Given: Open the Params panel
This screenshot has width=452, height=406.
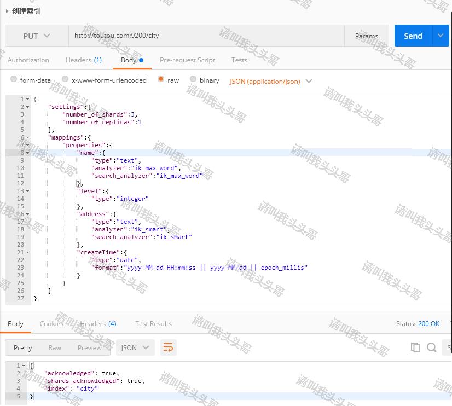Looking at the screenshot, I should pyautogui.click(x=367, y=36).
